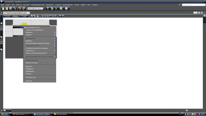
Task: Activate selection mode in form designer
Action: click(32, 16)
